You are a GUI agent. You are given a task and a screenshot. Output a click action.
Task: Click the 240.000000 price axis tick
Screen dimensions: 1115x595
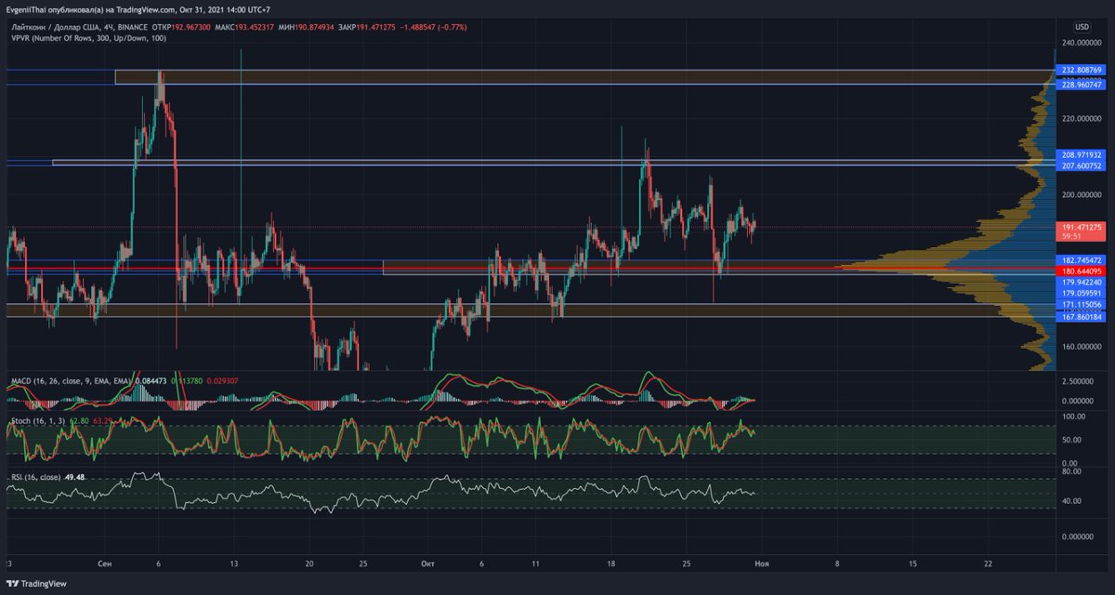coord(1082,44)
